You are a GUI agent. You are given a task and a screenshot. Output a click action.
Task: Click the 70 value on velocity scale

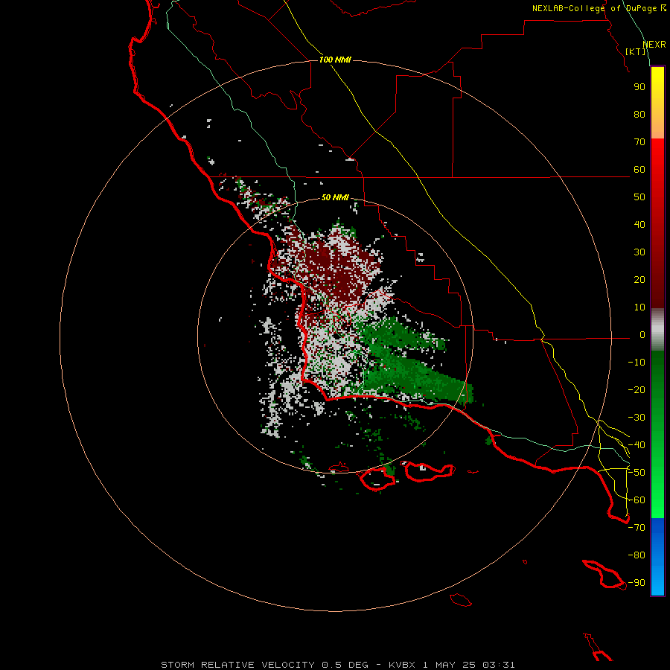click(x=639, y=142)
